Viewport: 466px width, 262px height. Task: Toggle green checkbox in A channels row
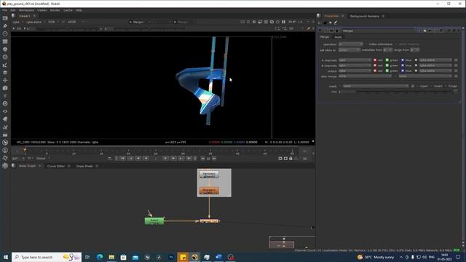point(387,60)
